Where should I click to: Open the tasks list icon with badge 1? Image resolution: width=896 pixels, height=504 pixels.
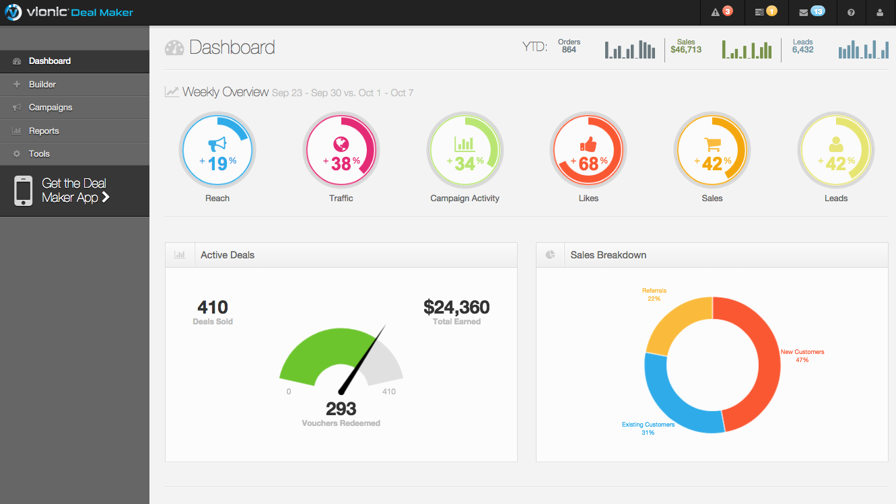click(765, 12)
